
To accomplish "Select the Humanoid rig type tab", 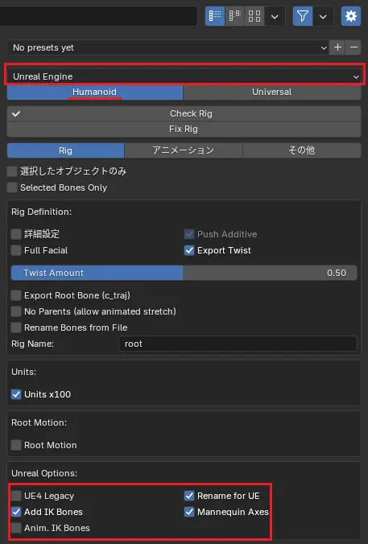I will 95,92.
